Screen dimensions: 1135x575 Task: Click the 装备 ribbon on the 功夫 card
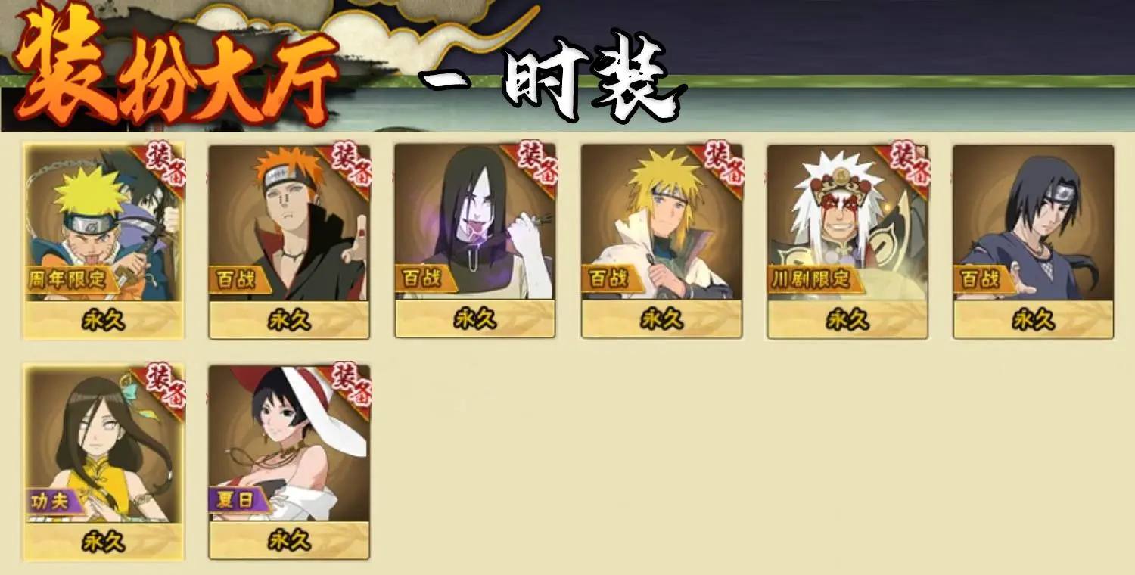[x=163, y=386]
